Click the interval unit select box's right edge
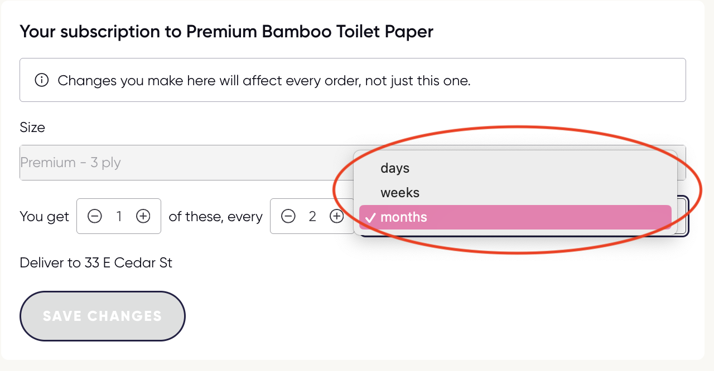 click(x=683, y=216)
